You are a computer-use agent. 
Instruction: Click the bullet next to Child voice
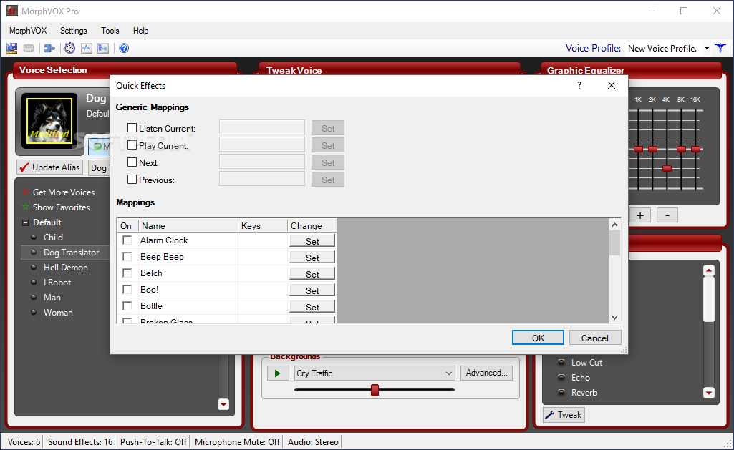coord(34,238)
